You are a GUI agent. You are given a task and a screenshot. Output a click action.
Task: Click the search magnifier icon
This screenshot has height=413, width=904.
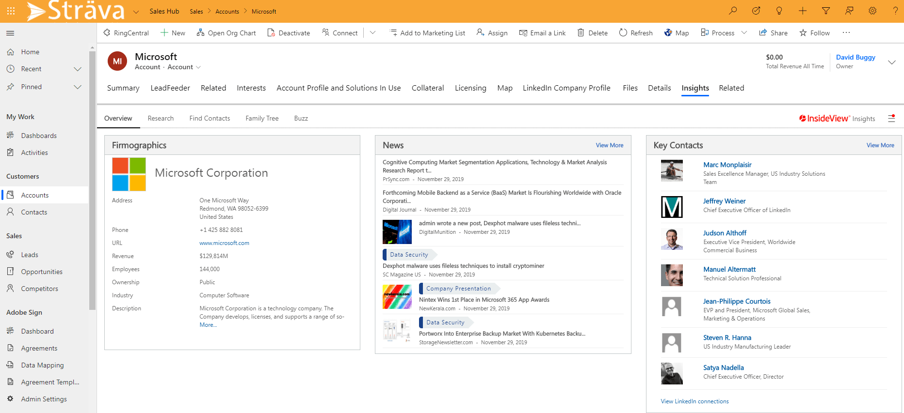click(733, 11)
